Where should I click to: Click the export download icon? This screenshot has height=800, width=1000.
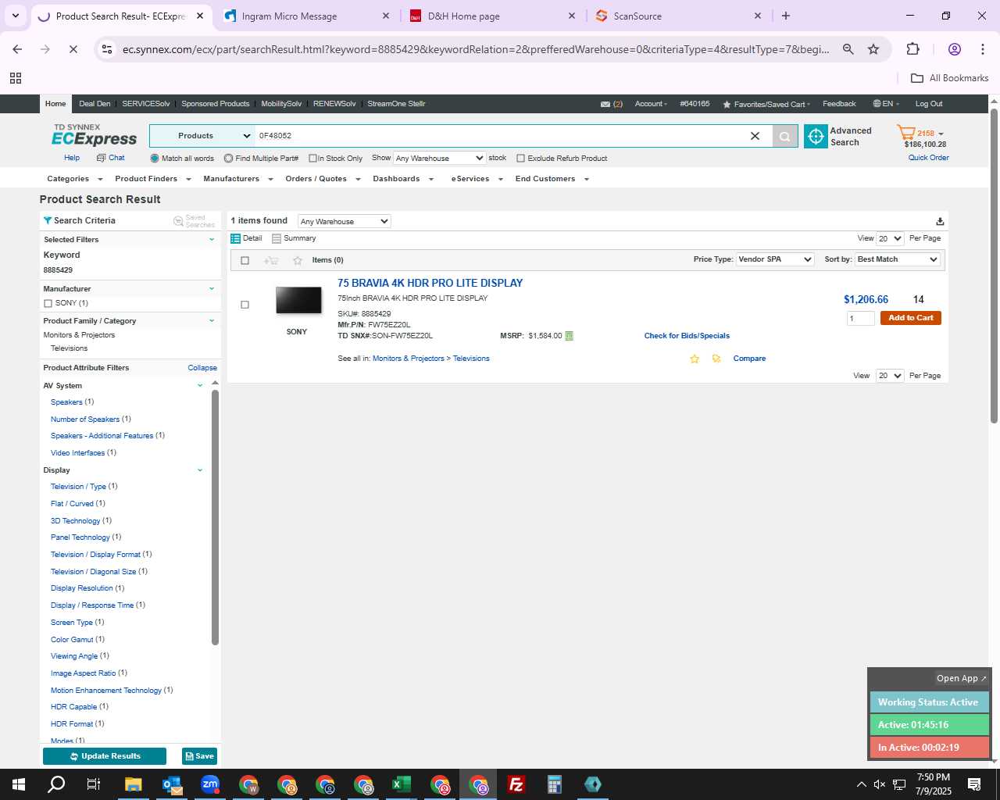940,221
